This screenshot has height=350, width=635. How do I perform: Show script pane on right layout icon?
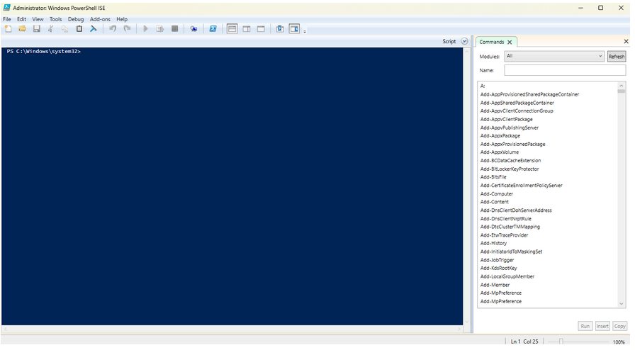246,29
